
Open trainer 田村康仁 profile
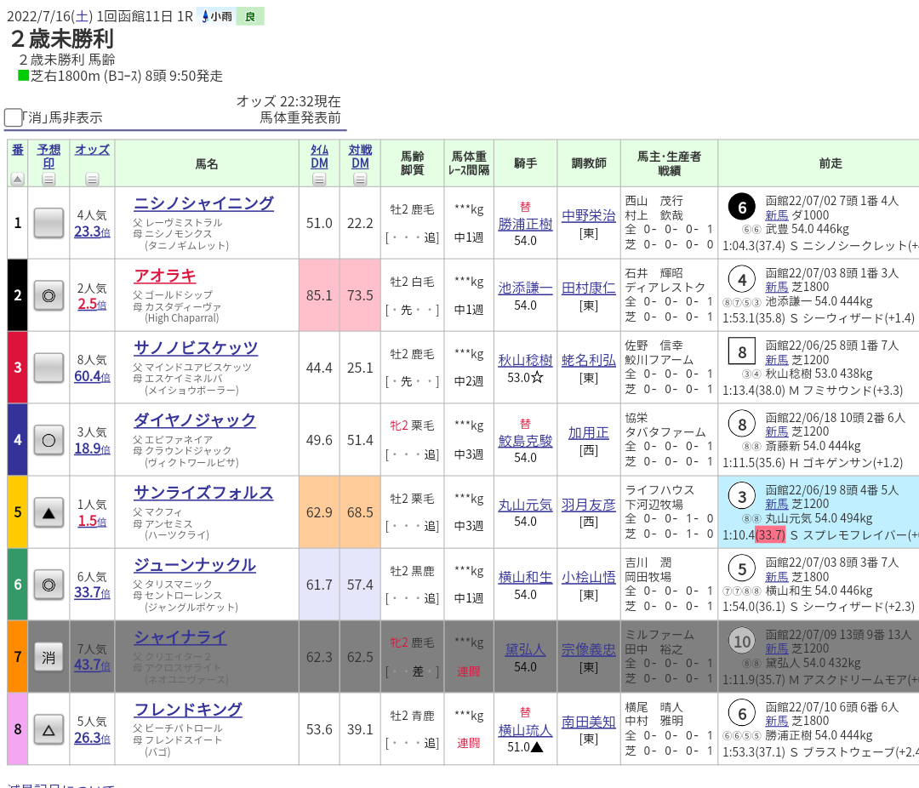(589, 288)
